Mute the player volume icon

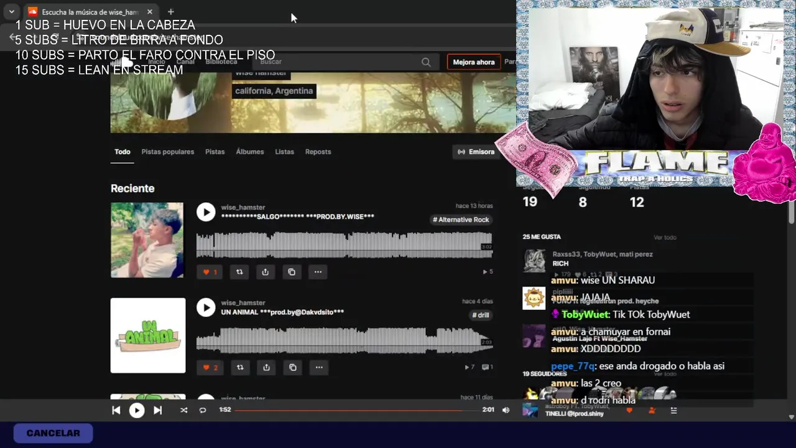(506, 410)
